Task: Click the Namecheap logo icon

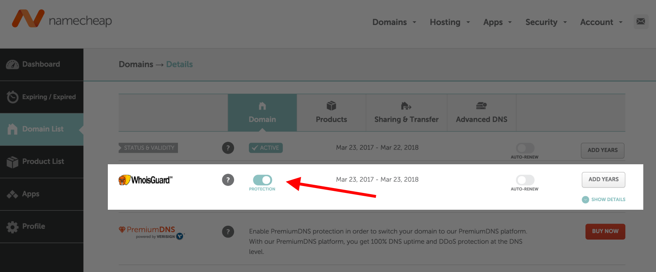Action: tap(28, 18)
